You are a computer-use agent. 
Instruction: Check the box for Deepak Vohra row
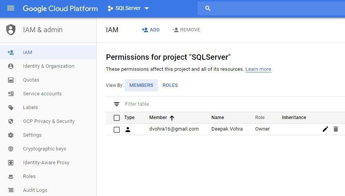click(117, 130)
